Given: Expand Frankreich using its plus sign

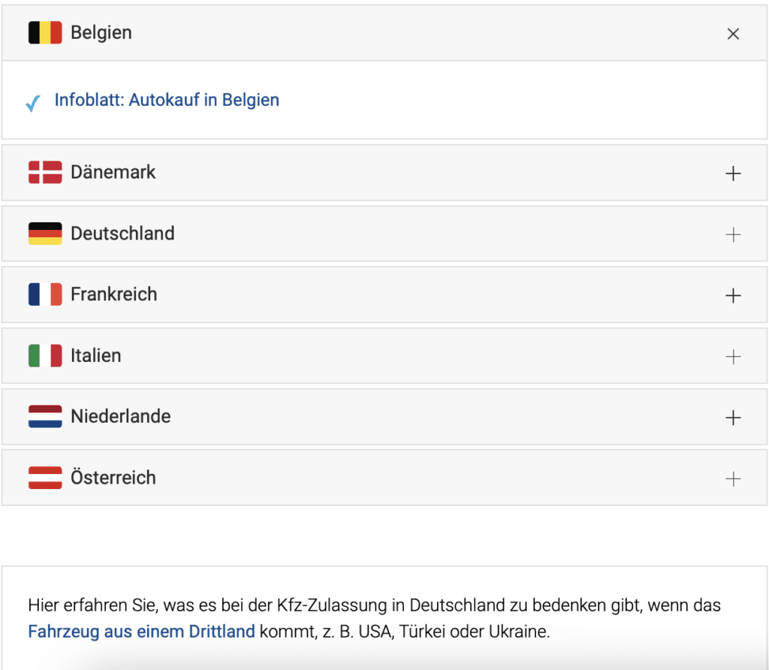Looking at the screenshot, I should click(x=733, y=296).
